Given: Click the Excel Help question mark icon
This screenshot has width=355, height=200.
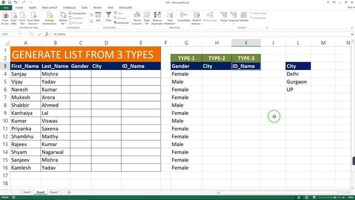Looking at the screenshot, I should tap(328, 2).
